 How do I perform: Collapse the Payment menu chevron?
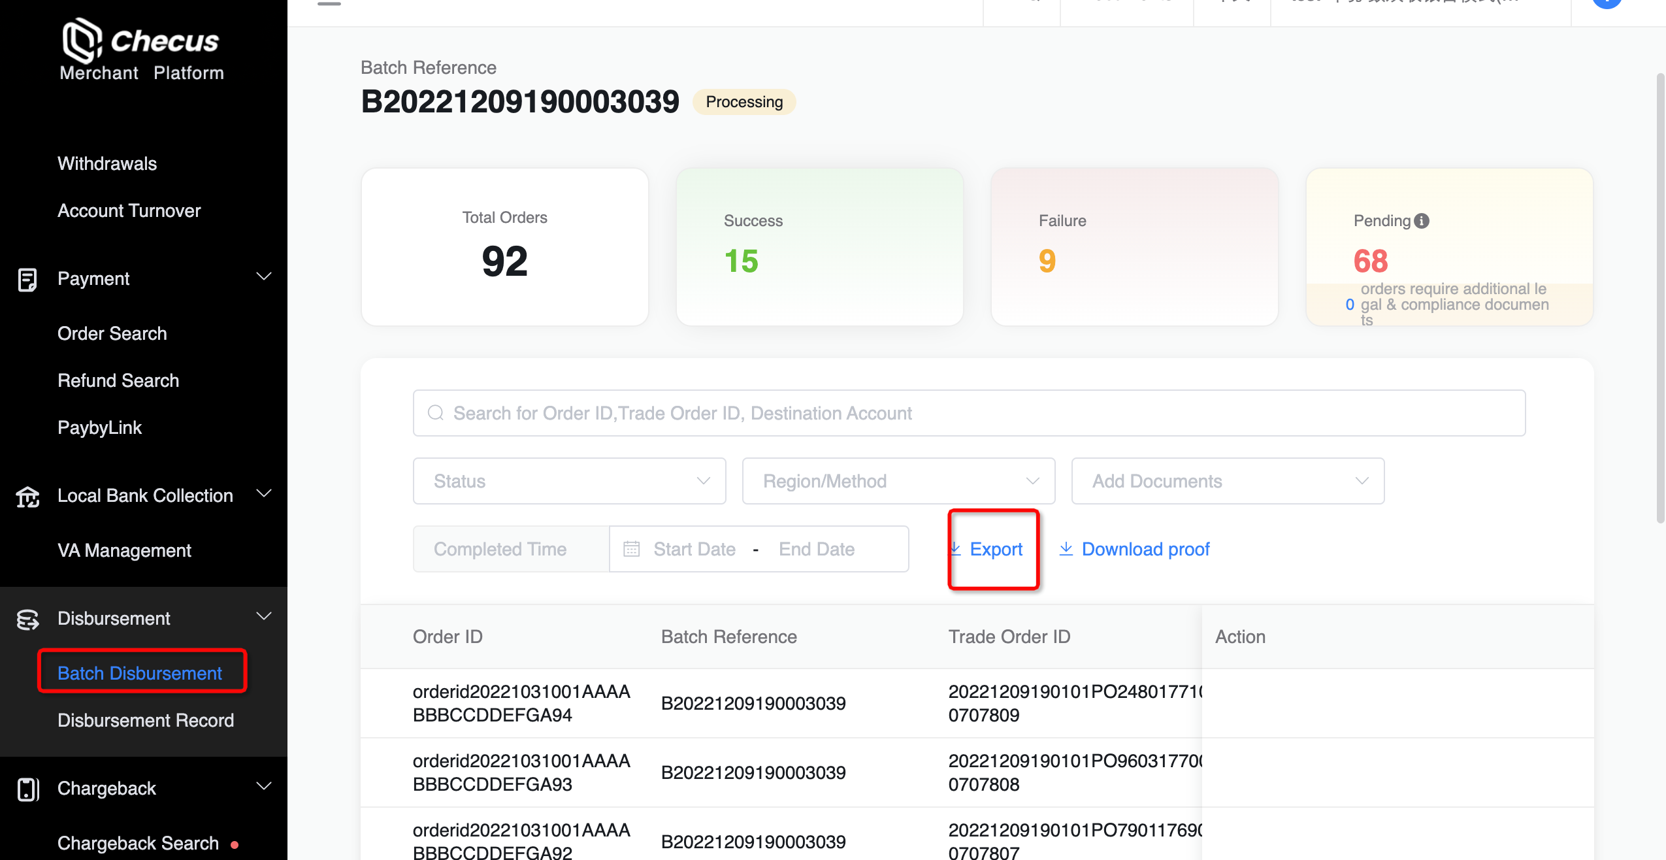click(264, 276)
